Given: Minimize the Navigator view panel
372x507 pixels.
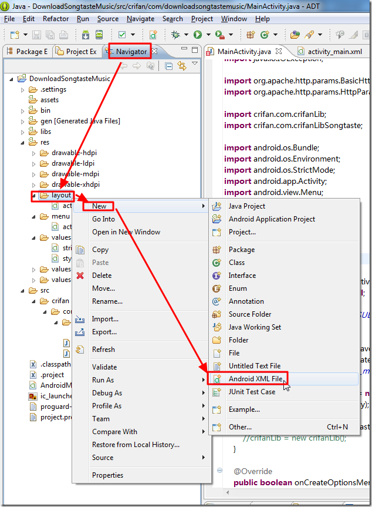Looking at the screenshot, I should (184, 49).
